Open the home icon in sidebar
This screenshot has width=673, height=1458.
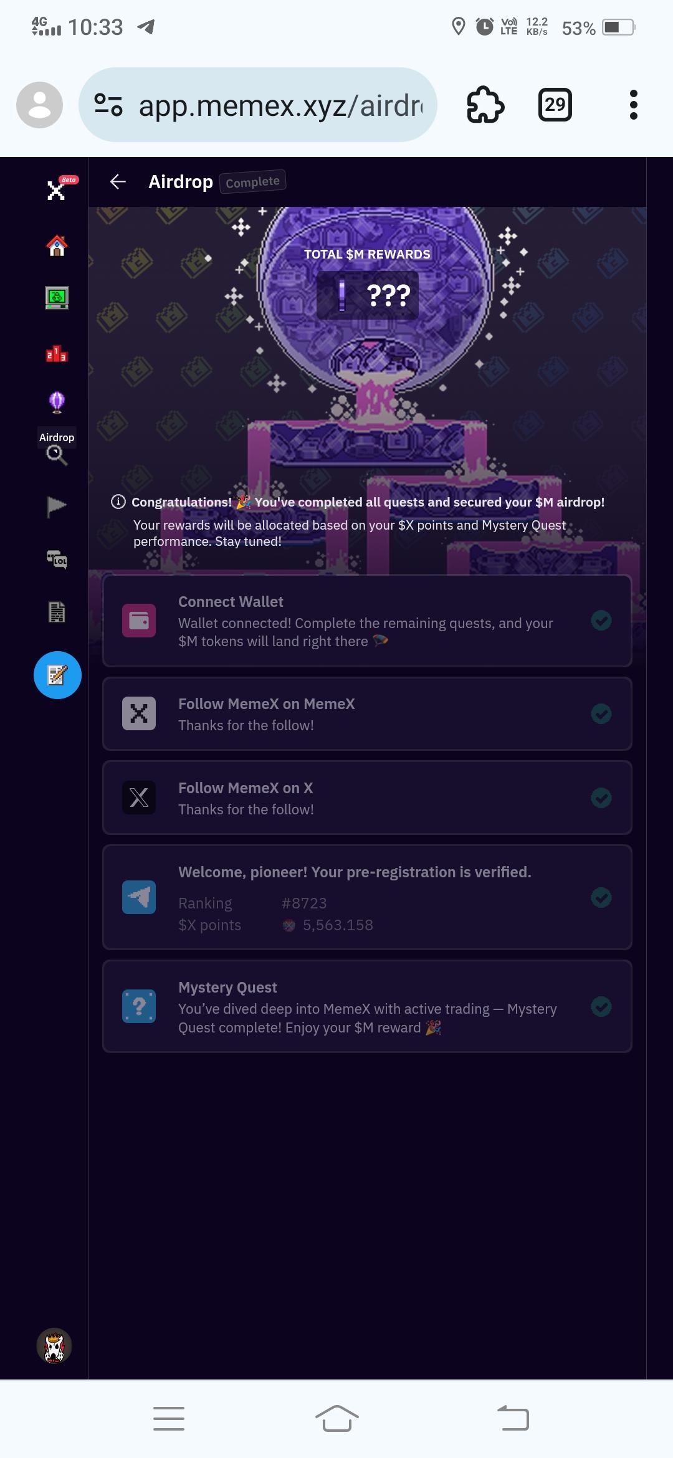[x=57, y=245]
